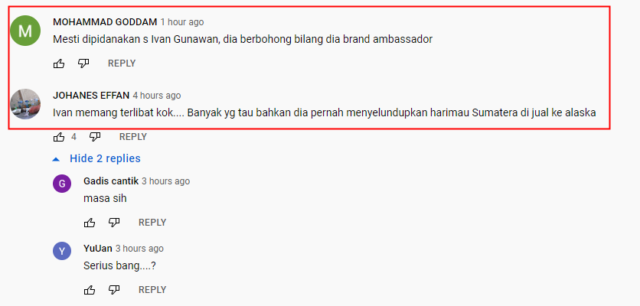The width and height of the screenshot is (640, 306).
Task: Dislike YuUan's "Serius bang" reply
Action: point(114,290)
